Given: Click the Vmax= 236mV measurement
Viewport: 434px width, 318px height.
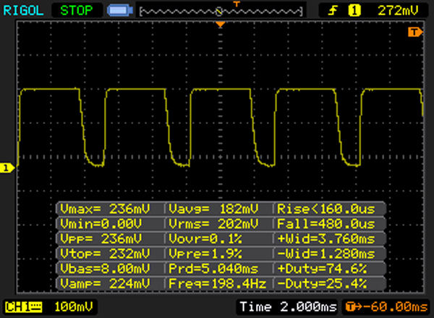Looking at the screenshot, I should point(105,209).
